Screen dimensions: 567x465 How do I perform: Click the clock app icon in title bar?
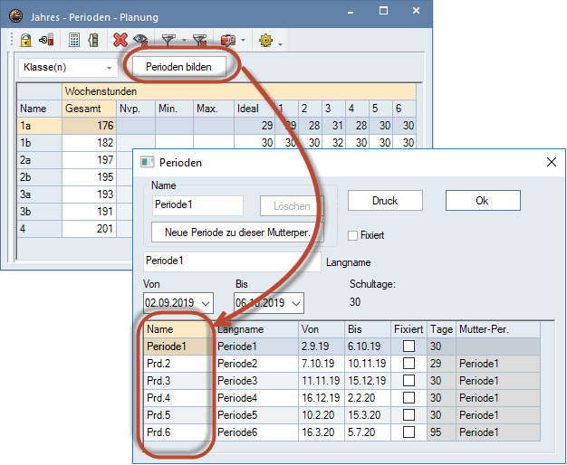click(x=15, y=16)
